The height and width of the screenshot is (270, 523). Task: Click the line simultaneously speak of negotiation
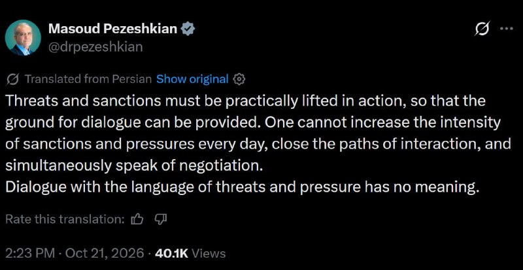[x=132, y=166]
